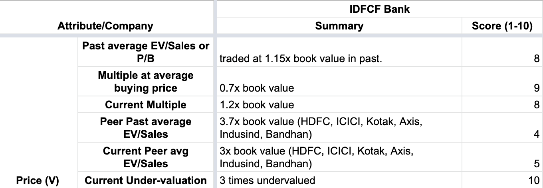This screenshot has height=188, width=543.
Task: Select the IDFCF Bank header cell
Action: [x=379, y=9]
